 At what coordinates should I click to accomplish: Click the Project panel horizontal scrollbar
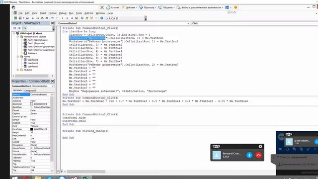coord(32,76)
